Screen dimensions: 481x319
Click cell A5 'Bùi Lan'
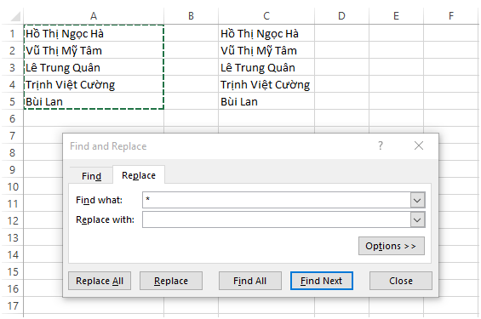[94, 101]
